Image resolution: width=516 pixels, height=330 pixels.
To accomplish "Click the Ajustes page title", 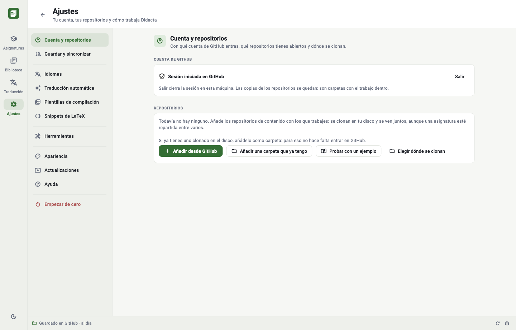I will [66, 11].
